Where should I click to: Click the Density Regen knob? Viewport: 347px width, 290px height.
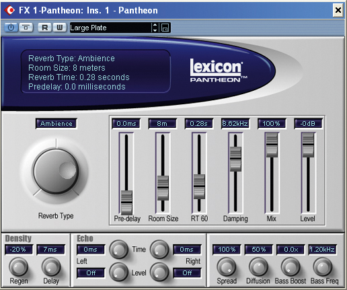[x=18, y=266]
